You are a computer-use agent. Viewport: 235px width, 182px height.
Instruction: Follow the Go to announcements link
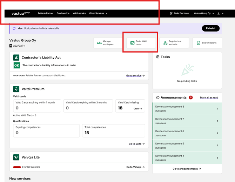pyautogui.click(x=187, y=169)
